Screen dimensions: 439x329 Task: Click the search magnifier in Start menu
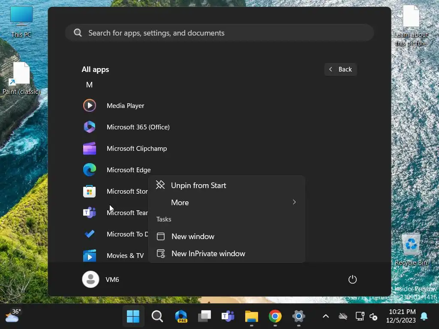click(x=78, y=33)
